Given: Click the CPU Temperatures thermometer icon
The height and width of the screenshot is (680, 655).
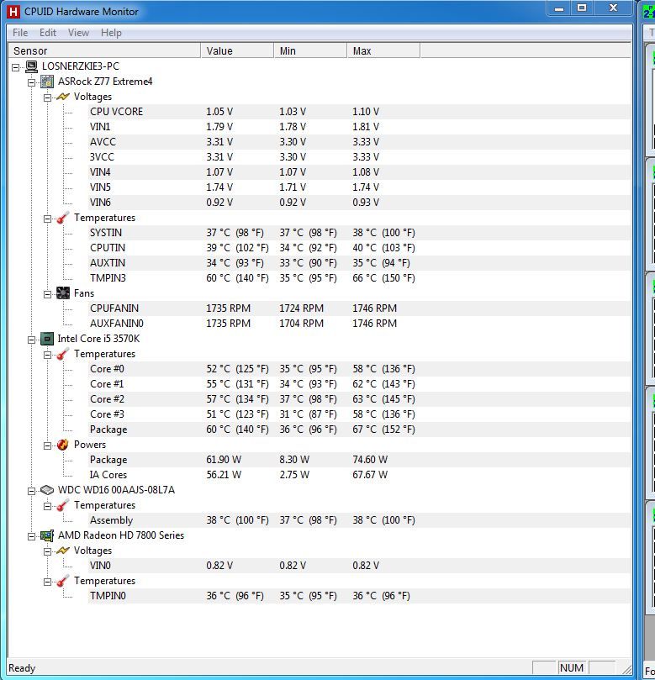Looking at the screenshot, I should point(63,354).
